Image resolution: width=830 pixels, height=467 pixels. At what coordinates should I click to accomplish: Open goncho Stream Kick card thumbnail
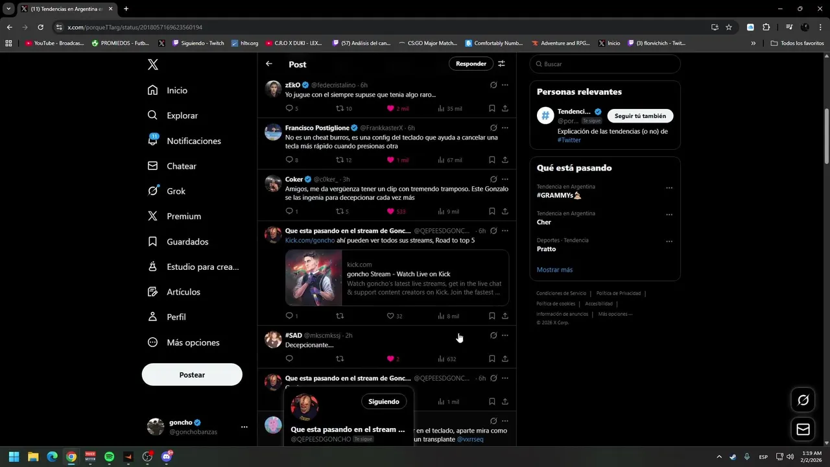pos(314,278)
